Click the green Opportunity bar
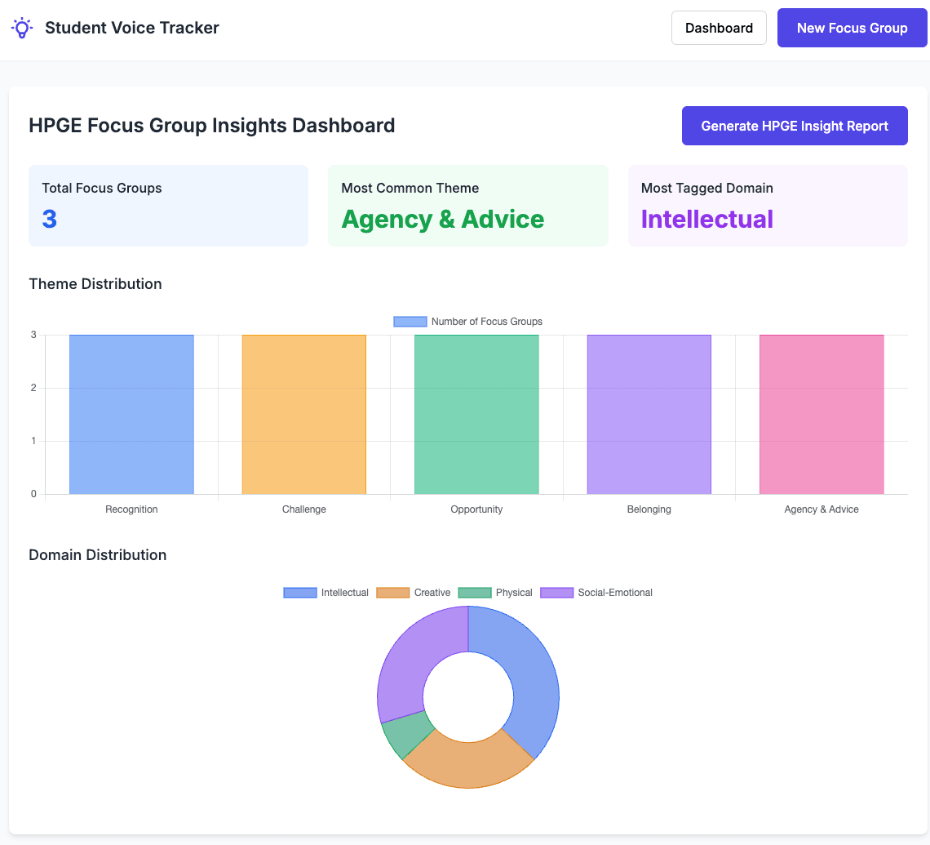The height and width of the screenshot is (845, 930). click(476, 414)
